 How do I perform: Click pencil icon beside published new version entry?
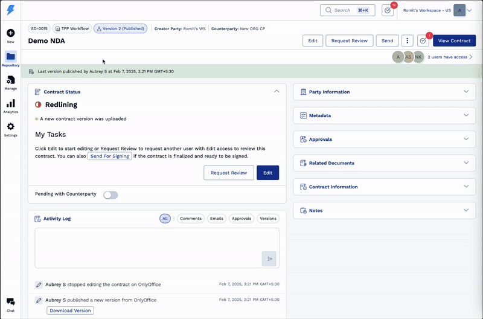(39, 300)
